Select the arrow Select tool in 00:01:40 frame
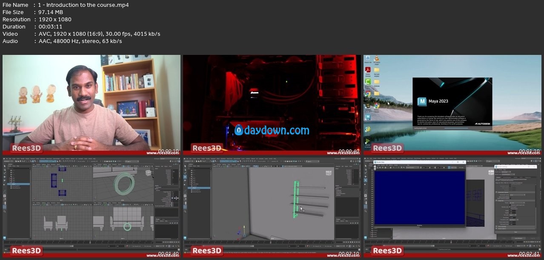The height and width of the screenshot is (260, 544). click(x=5, y=166)
